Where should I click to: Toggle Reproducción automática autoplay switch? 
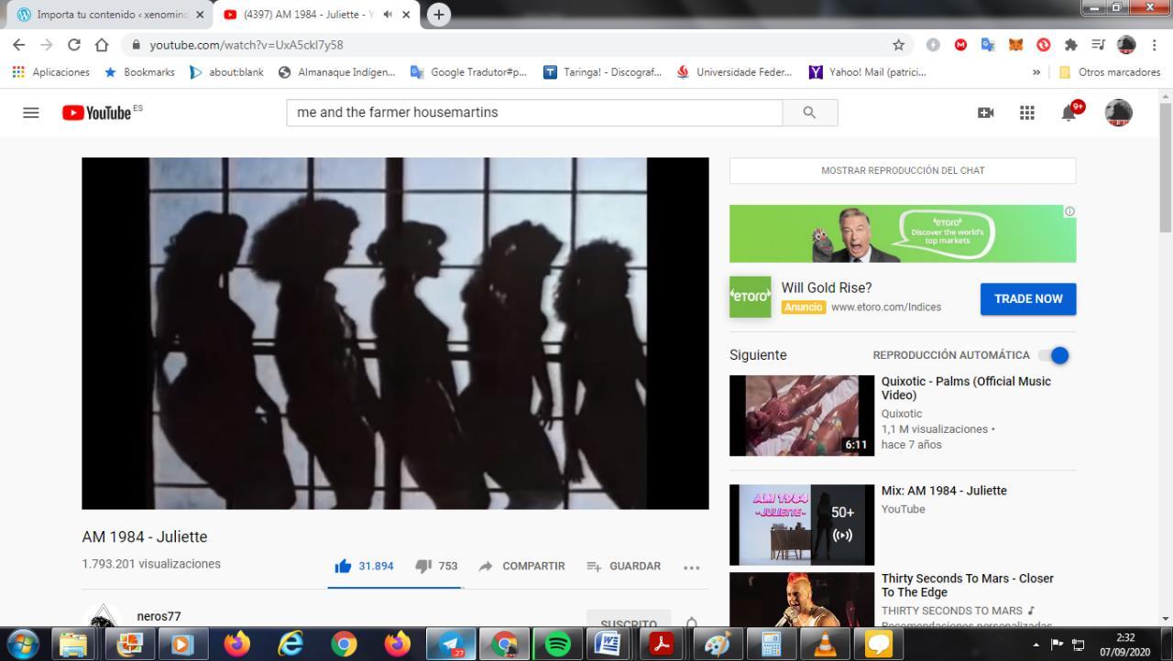click(1055, 355)
